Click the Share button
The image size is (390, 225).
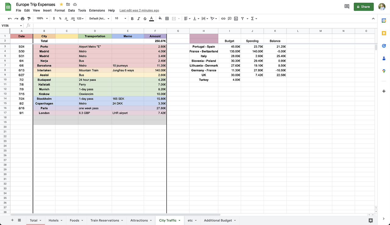click(363, 6)
